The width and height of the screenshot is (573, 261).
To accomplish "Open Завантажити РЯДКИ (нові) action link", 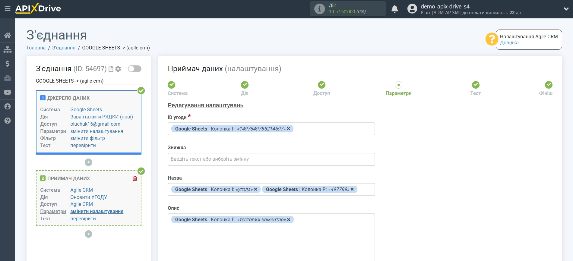I will (102, 117).
